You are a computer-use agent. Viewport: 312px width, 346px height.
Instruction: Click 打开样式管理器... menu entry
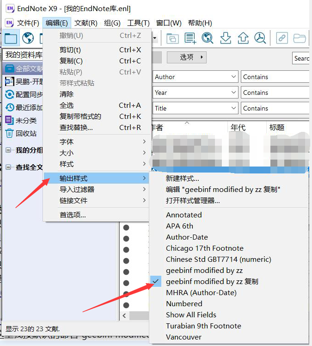[193, 201]
